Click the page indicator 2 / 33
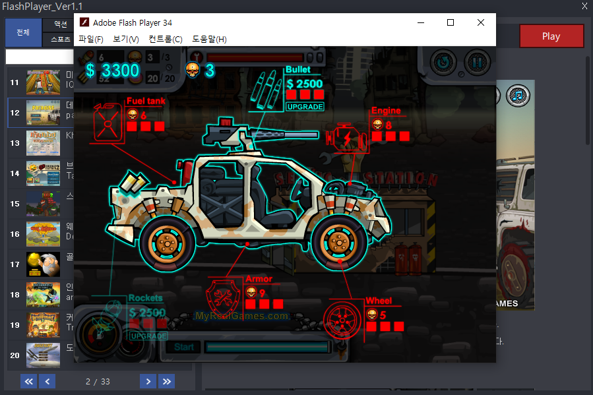Screen dimensions: 593x395 (98, 381)
